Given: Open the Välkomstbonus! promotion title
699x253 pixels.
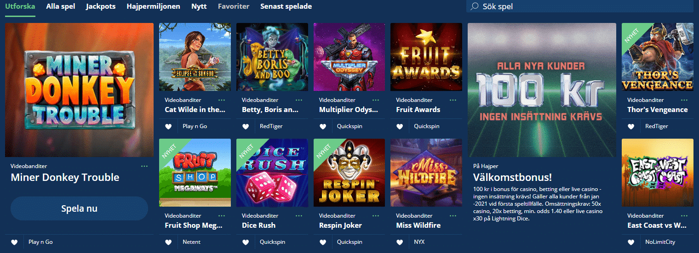Looking at the screenshot, I should 513,177.
